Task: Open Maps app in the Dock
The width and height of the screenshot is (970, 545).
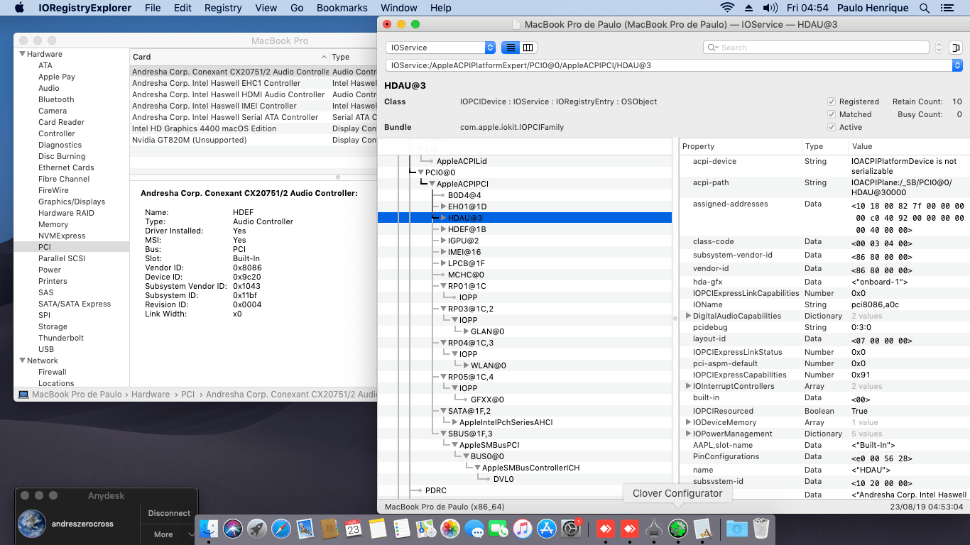Action: (x=426, y=529)
